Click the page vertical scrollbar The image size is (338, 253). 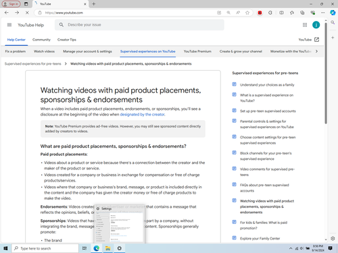pyautogui.click(x=326, y=74)
